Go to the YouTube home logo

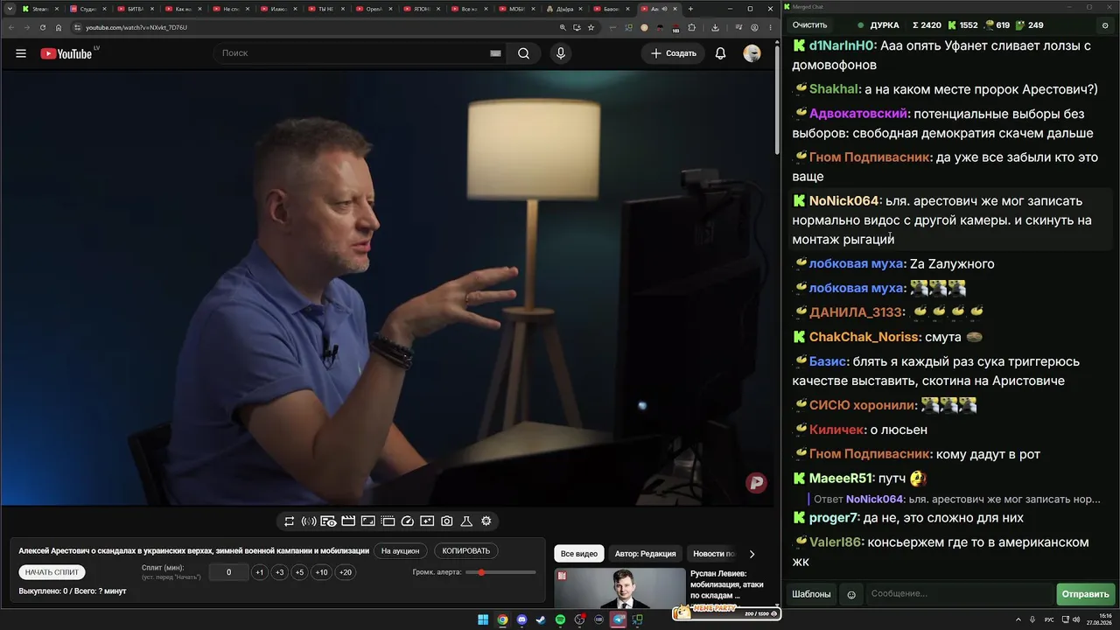[x=66, y=53]
